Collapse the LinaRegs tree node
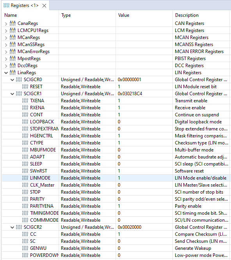The height and width of the screenshot is (260, 231). (6, 73)
